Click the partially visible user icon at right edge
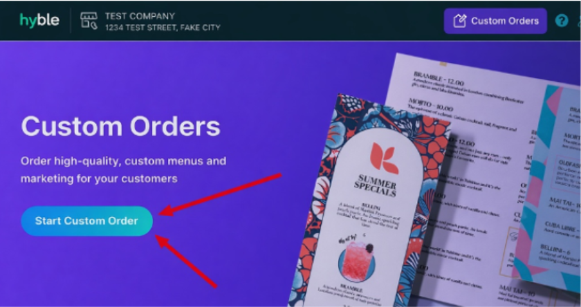581x307 pixels. (579, 21)
